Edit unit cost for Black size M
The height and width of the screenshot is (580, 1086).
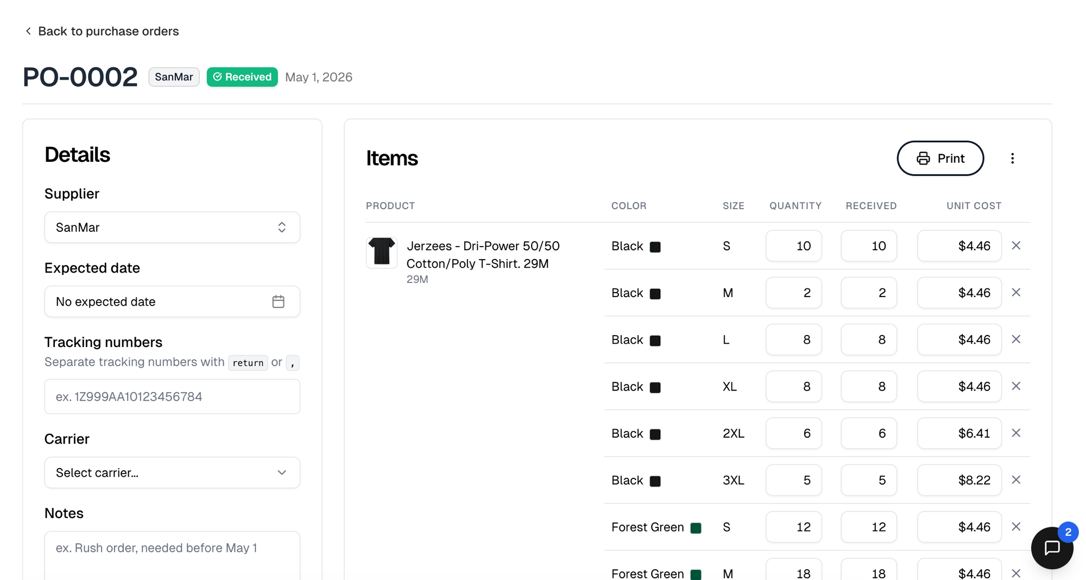(x=959, y=293)
